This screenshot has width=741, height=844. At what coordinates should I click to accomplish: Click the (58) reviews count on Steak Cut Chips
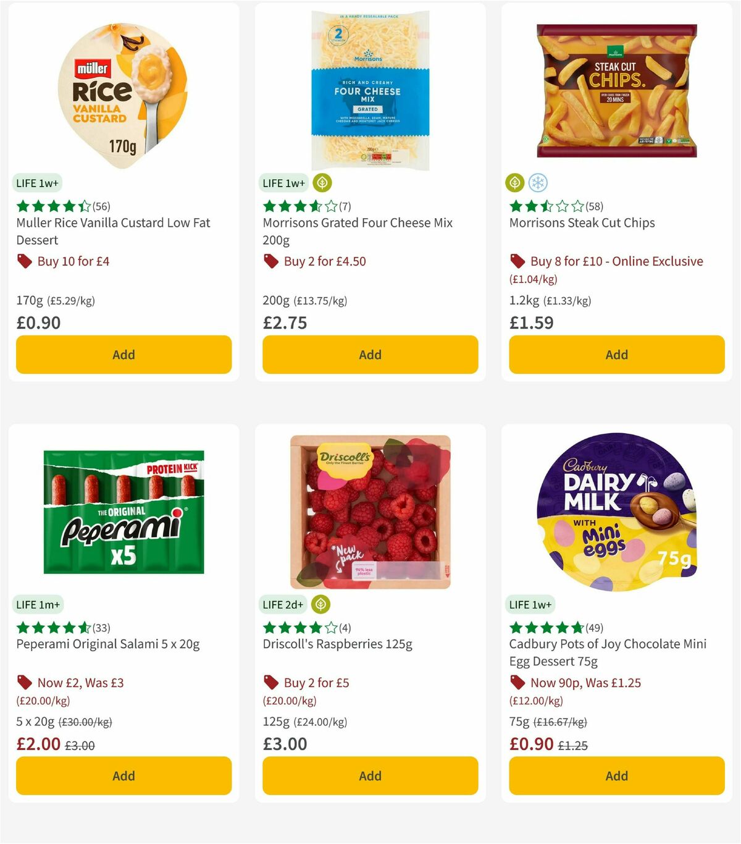point(594,206)
